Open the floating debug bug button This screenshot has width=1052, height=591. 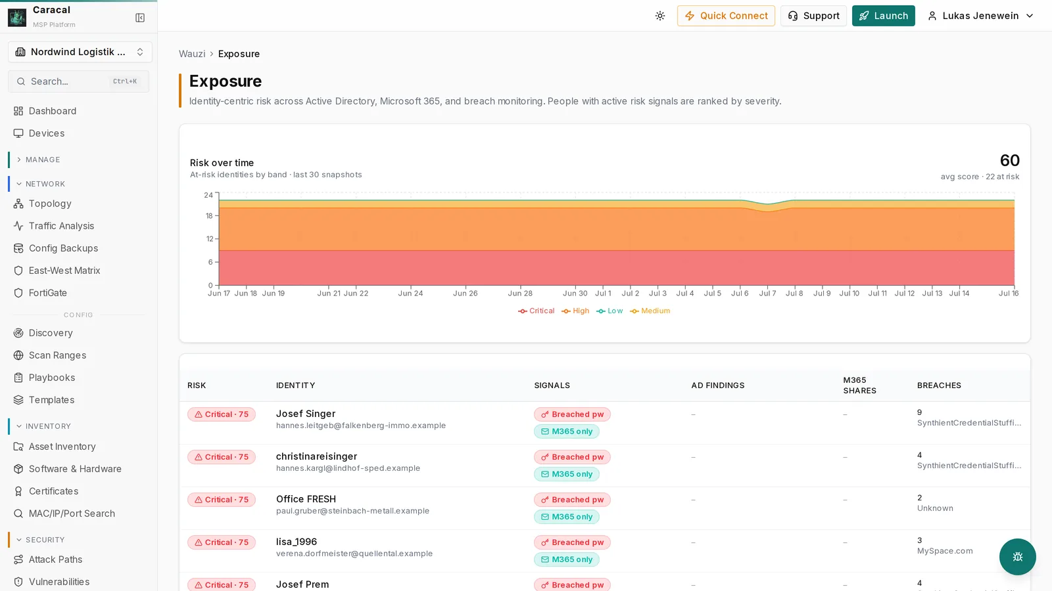(1017, 557)
